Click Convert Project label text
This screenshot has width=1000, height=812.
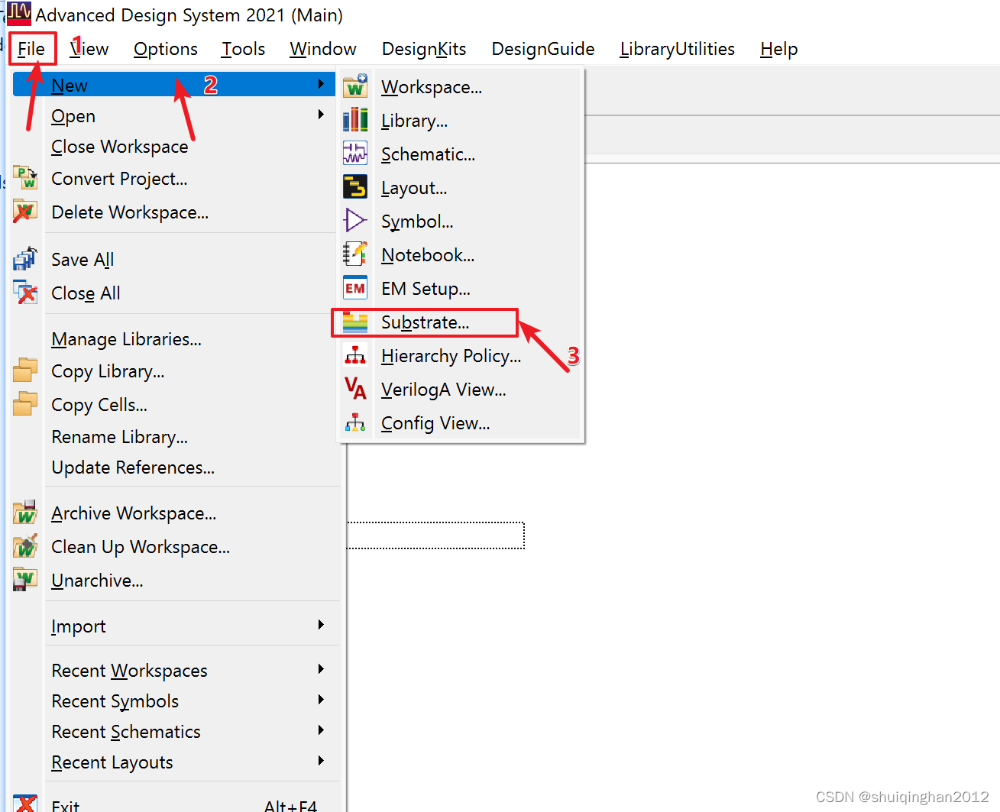119,179
